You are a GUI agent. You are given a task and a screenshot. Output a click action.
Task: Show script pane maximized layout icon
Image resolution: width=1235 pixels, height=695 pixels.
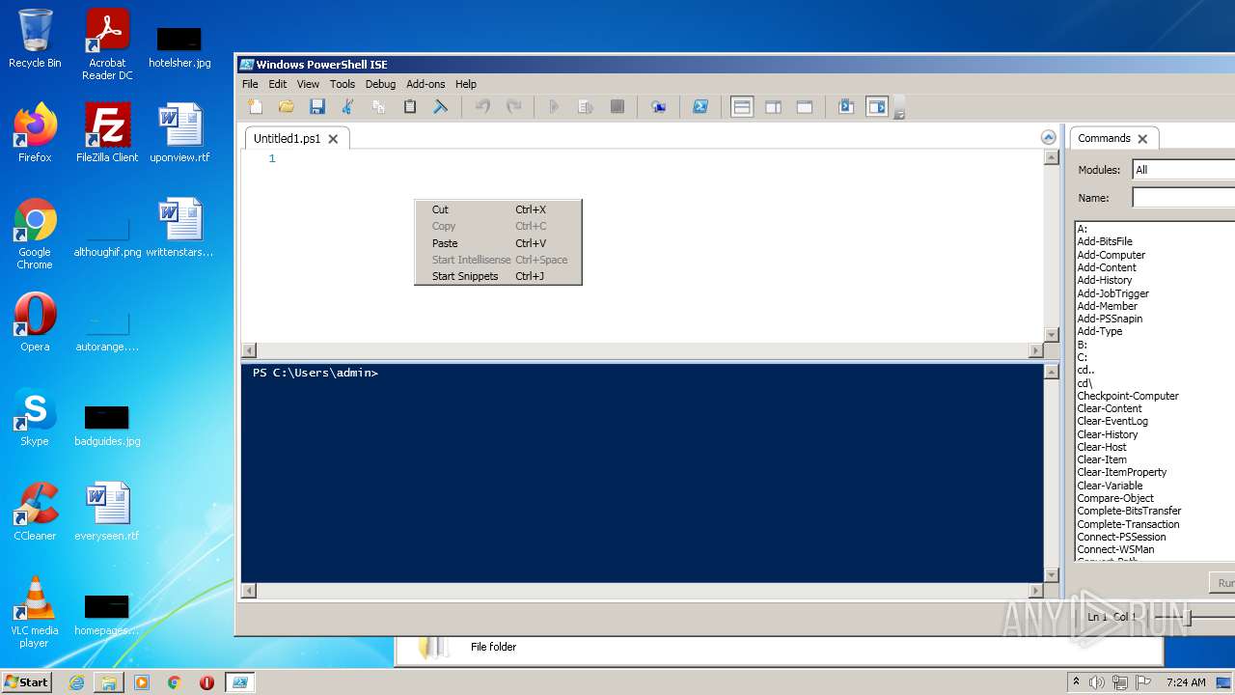[804, 107]
